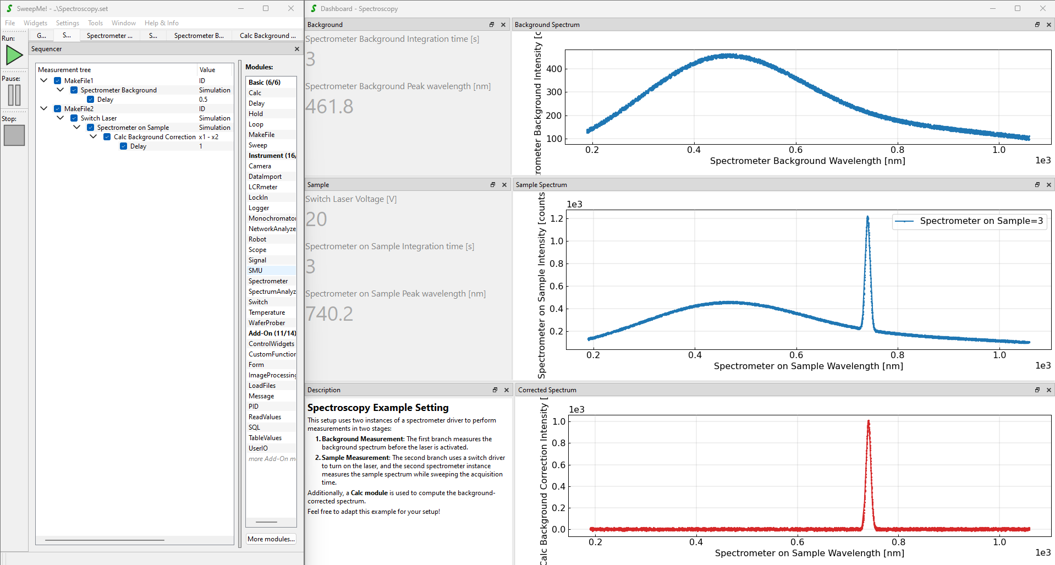Collapse the Spectrometer Background node

(x=61, y=90)
